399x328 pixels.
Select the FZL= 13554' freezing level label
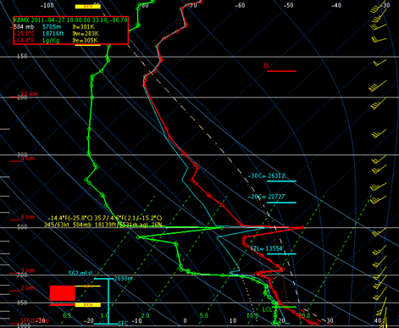pos(267,248)
